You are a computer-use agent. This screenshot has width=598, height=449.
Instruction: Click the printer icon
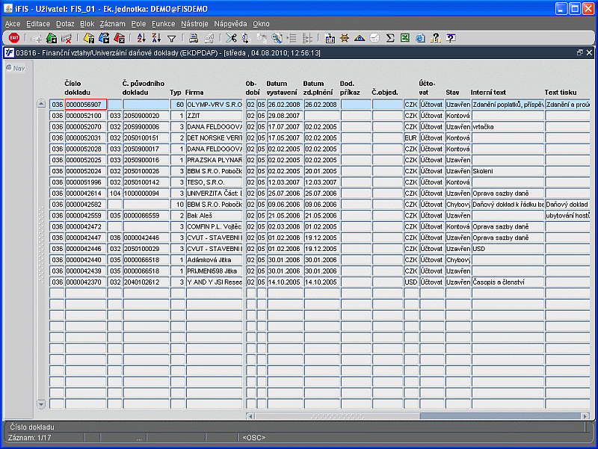pos(194,38)
